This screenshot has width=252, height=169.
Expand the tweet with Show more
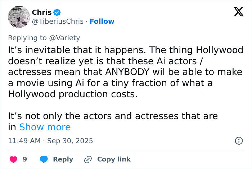(45, 127)
